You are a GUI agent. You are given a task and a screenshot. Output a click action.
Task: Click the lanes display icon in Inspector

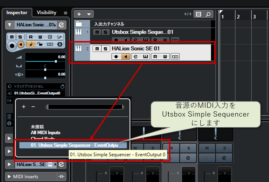tap(50, 44)
